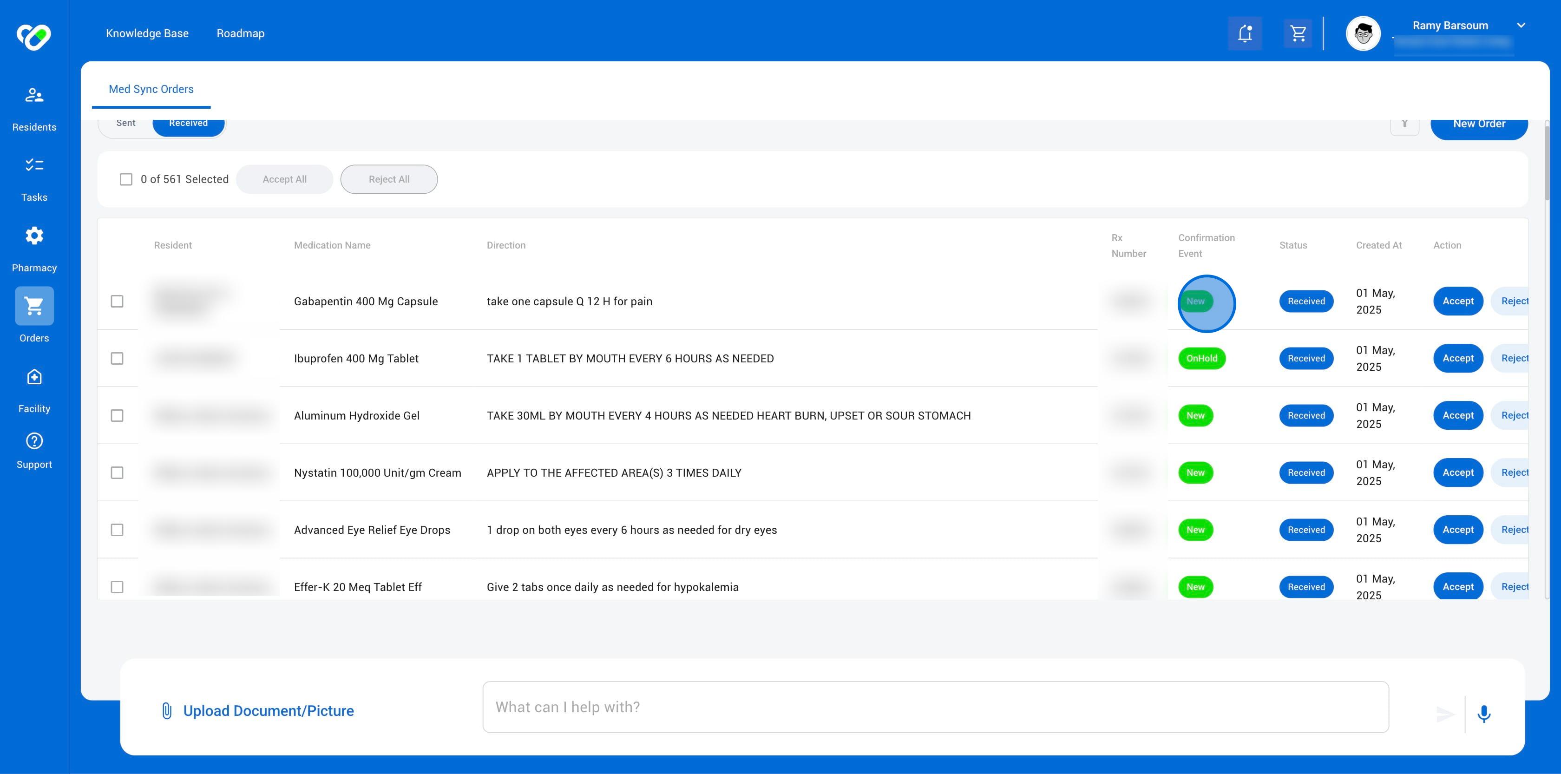The height and width of the screenshot is (774, 1561).
Task: Accept the Ibuprofen 400 Mg Tablet order
Action: [x=1458, y=358]
